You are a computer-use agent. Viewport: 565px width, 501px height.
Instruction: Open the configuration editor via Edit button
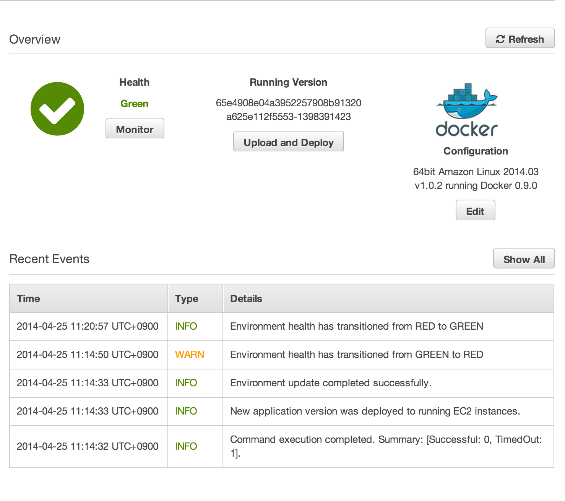[x=475, y=210]
